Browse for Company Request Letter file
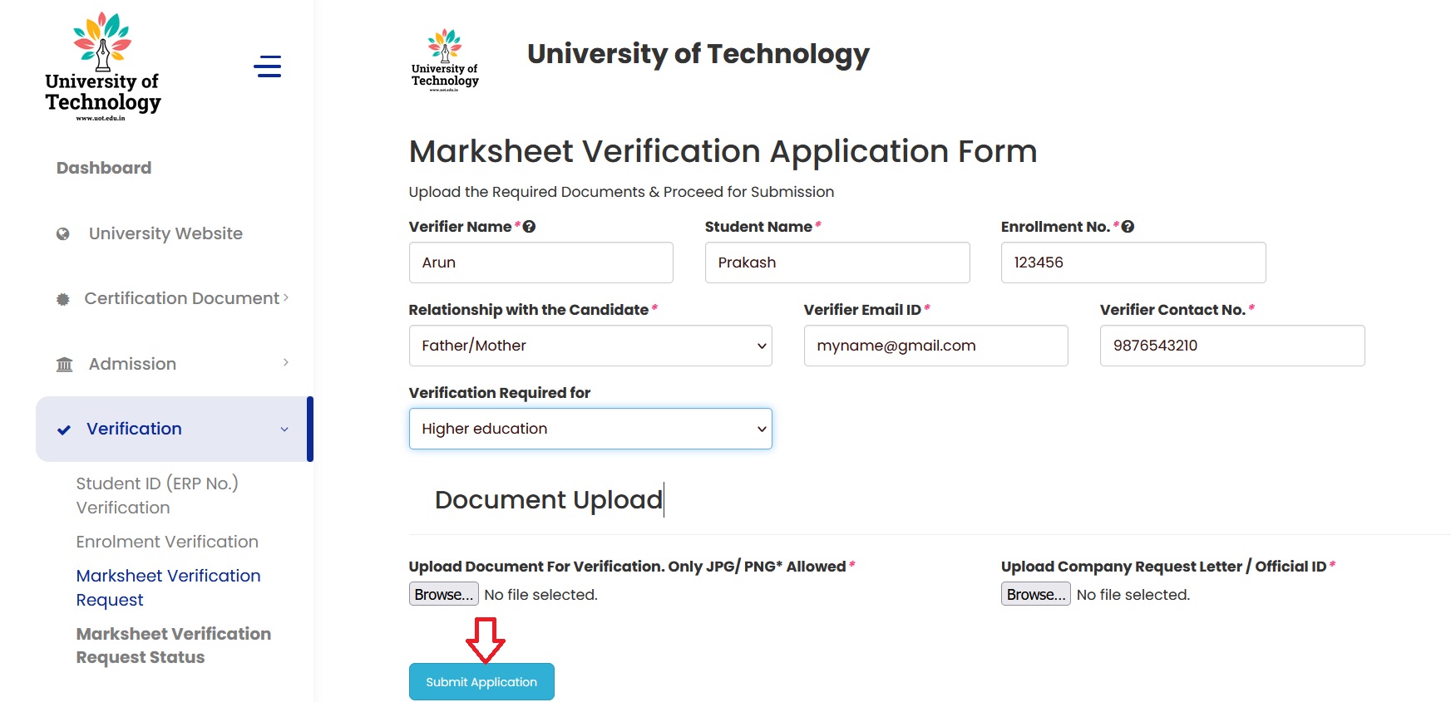This screenshot has height=702, width=1451. 1035,594
